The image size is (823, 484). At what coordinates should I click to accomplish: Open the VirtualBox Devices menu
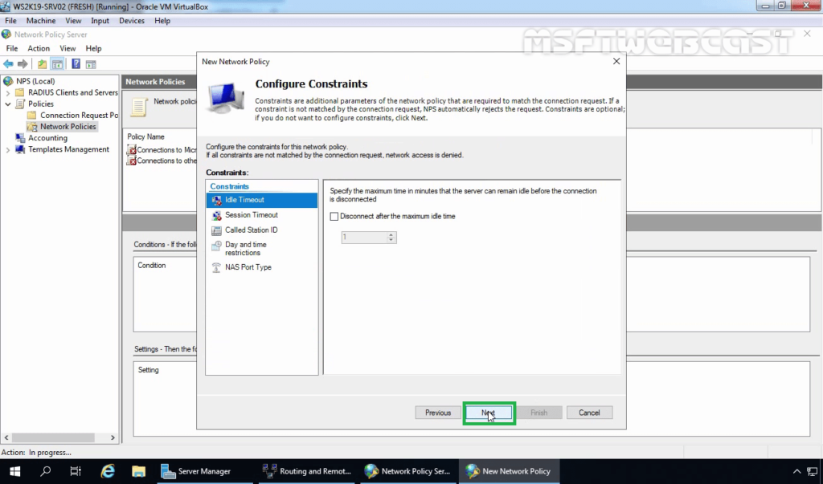coord(132,20)
